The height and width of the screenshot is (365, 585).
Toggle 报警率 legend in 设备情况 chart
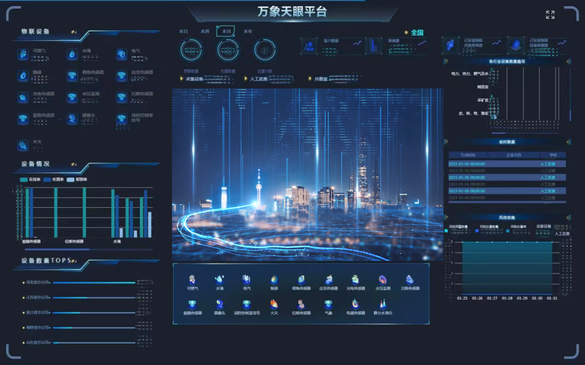(x=77, y=180)
